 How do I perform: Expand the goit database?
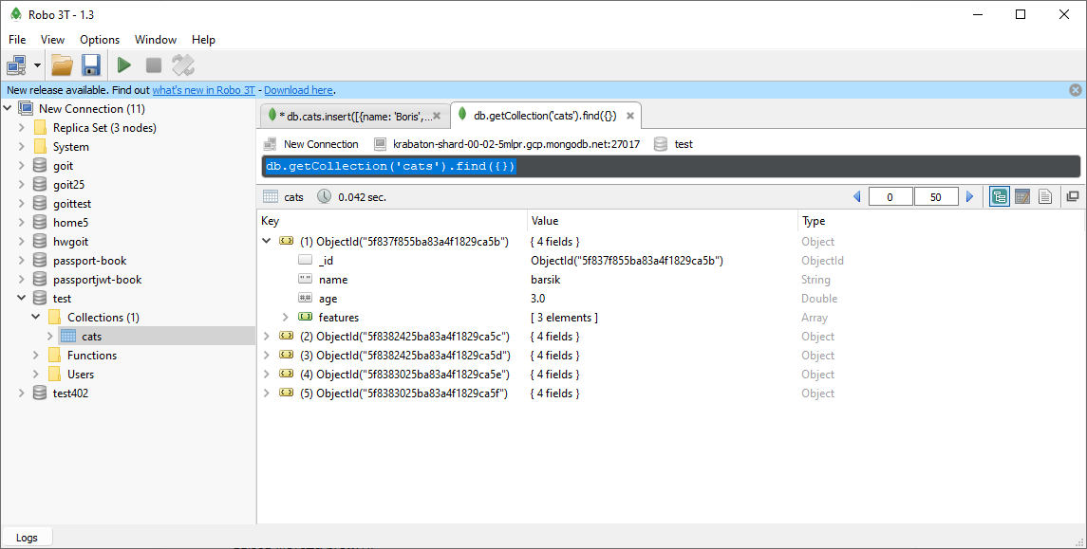[22, 166]
